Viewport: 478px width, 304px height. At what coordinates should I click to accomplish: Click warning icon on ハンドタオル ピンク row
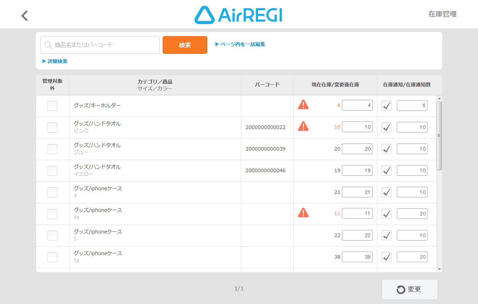tap(303, 126)
